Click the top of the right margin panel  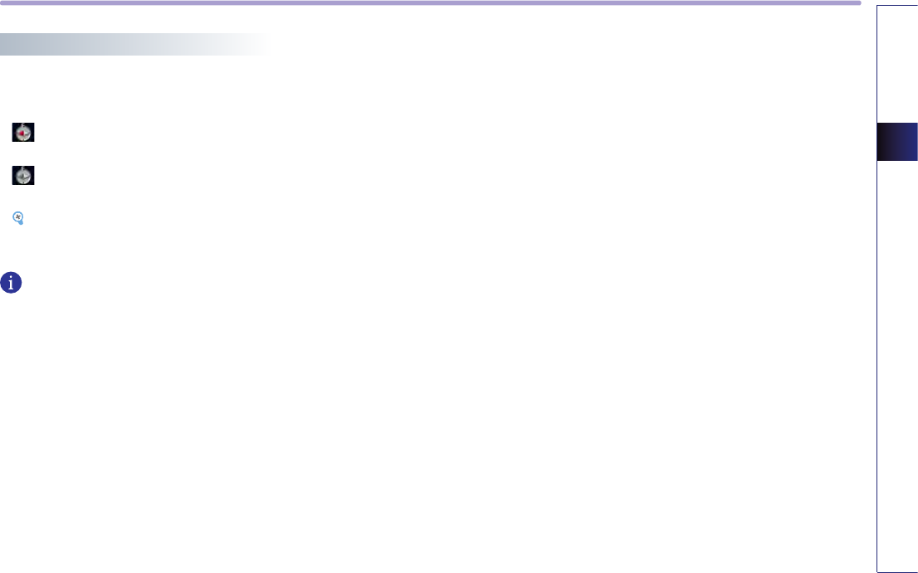tap(897, 17)
